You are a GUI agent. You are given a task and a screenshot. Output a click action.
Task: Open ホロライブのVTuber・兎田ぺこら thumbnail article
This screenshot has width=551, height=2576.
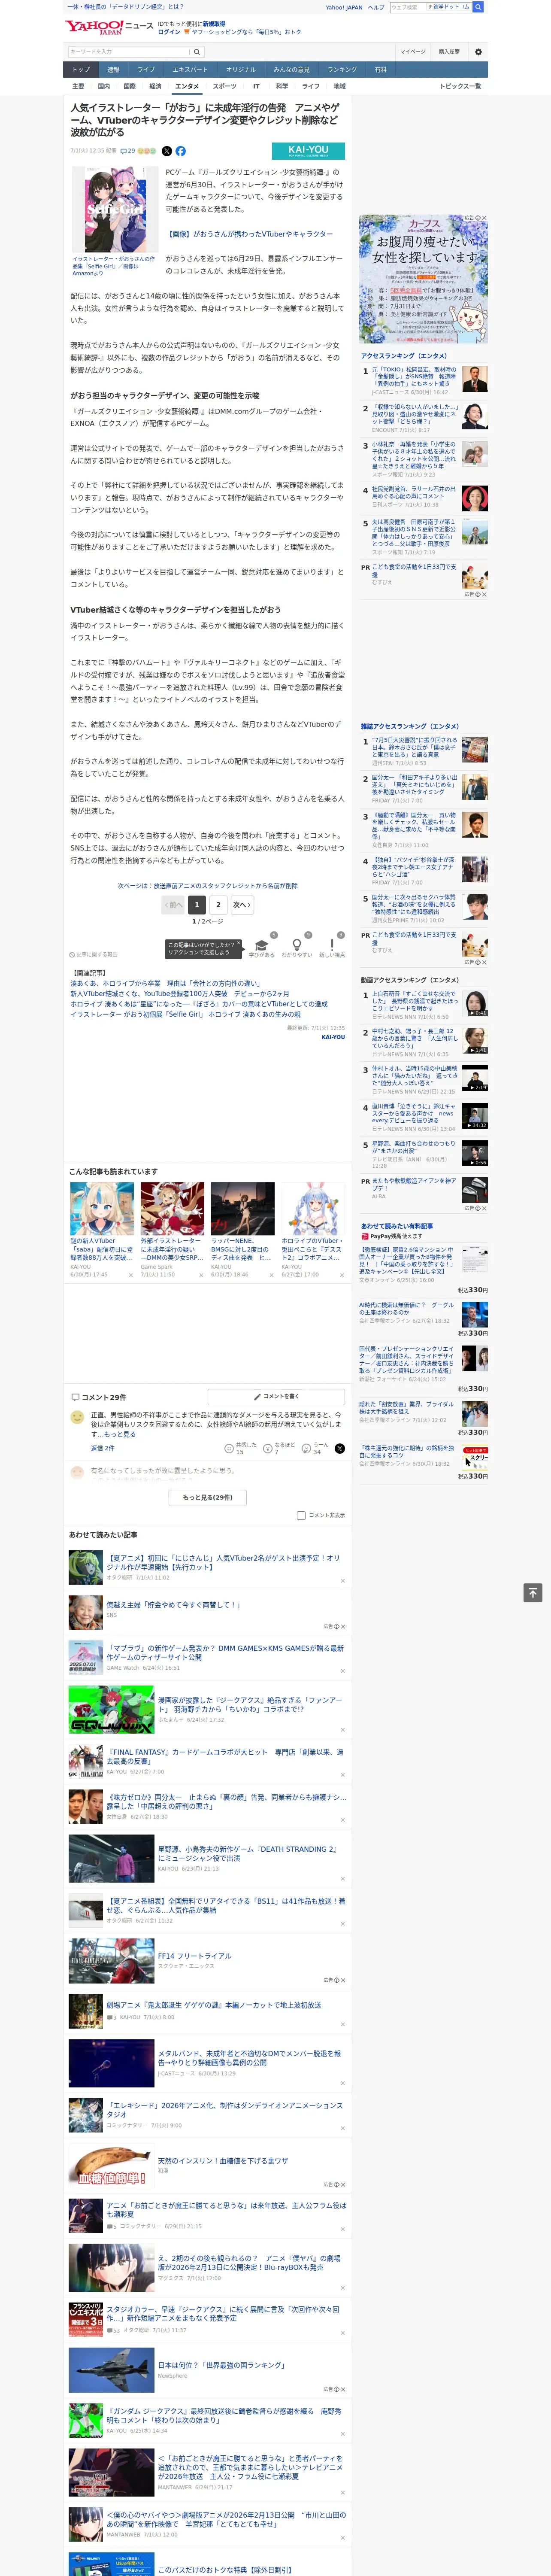click(x=313, y=1208)
